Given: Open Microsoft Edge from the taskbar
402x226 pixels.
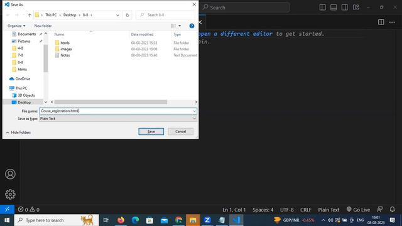Looking at the screenshot, I should [135, 220].
